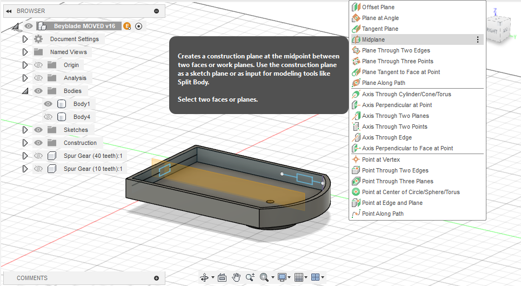Click the Axis Perpendicular at Point icon
This screenshot has height=286, width=521.
356,105
